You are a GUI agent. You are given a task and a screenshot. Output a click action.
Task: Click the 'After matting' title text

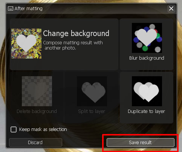[29, 9]
